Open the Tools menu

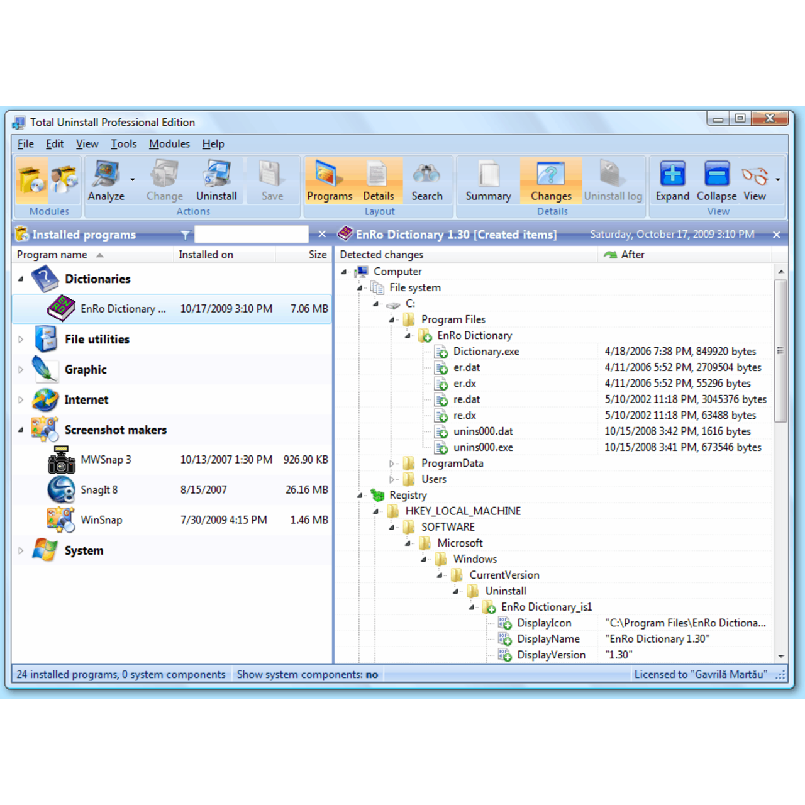[123, 143]
